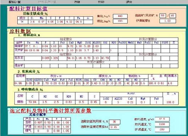Click the 烧结矿 CaO cell showing 9.72
Screen dimensions: 188x136
(x=71, y=46)
